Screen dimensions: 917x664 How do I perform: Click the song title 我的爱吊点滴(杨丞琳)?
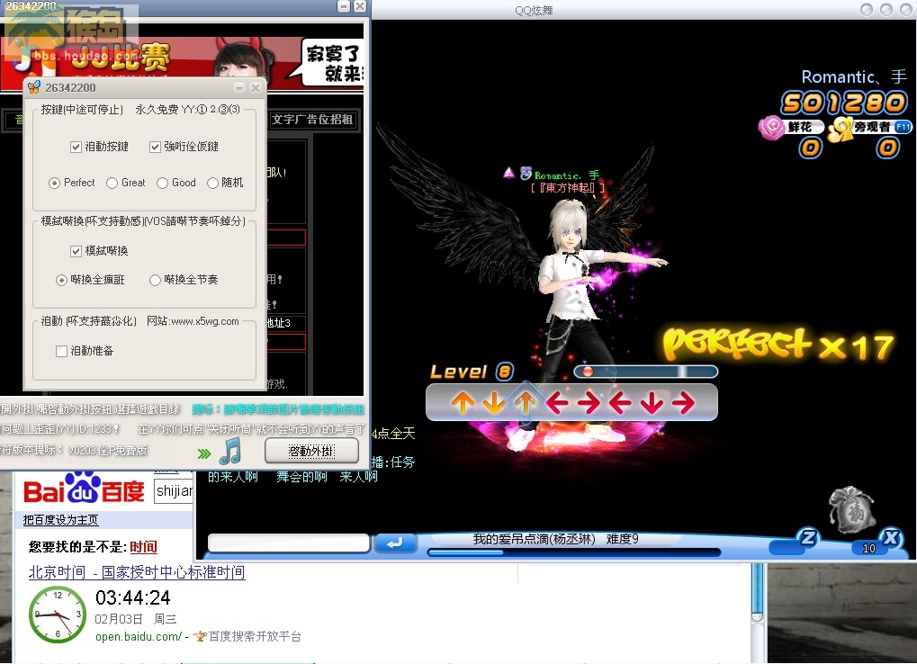(534, 539)
